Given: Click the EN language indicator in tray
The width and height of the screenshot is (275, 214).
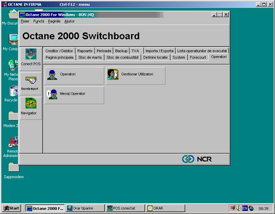Looking at the screenshot, I should click(245, 209).
